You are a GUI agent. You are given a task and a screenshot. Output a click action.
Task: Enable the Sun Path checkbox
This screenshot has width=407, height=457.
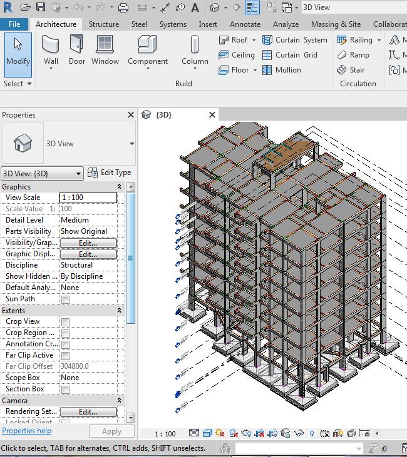pos(65,299)
